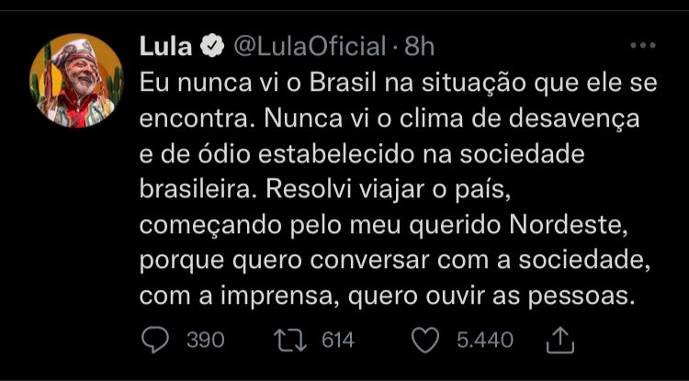The image size is (689, 381).
Task: Click the 8h timestamp
Action: (420, 46)
